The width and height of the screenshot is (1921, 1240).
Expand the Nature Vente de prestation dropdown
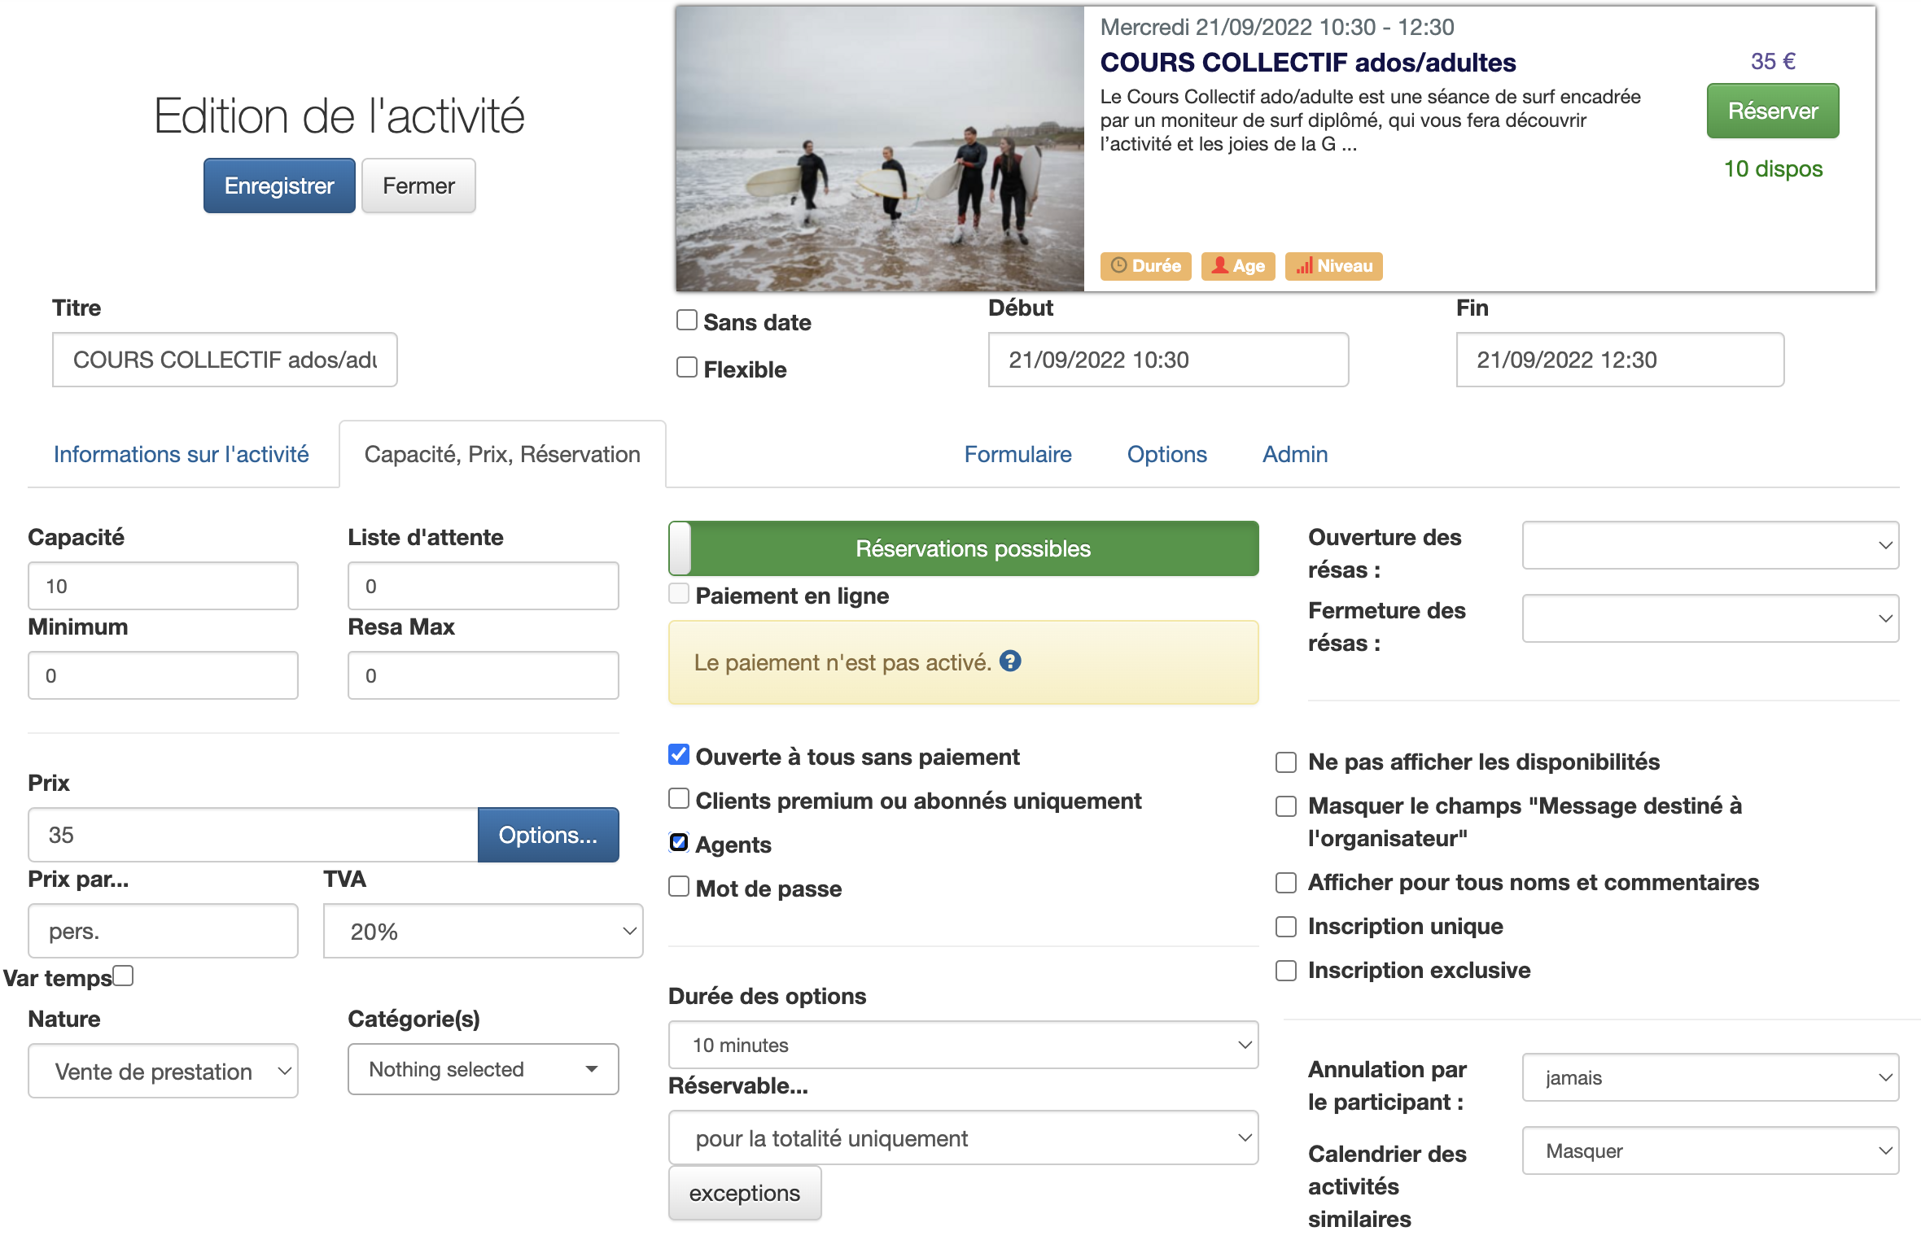164,1071
